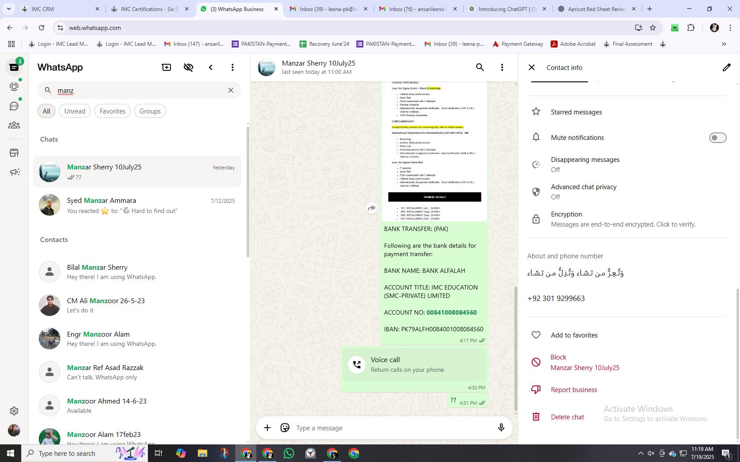Close the Contact info panel

[532, 67]
